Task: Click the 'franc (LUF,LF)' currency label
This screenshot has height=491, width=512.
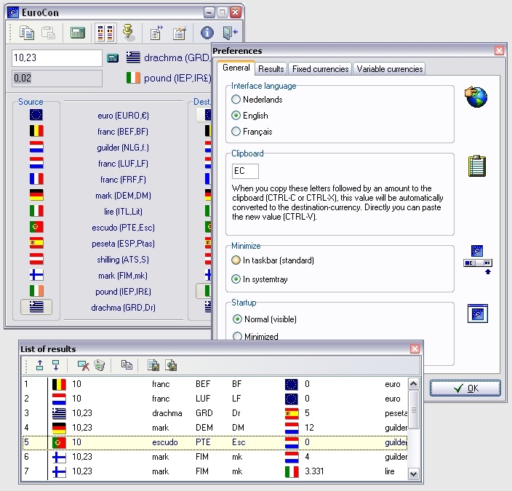Action: tap(123, 164)
